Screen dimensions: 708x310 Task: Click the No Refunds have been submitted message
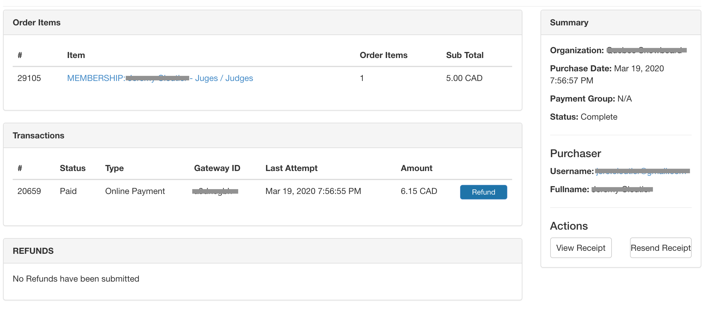(x=76, y=279)
